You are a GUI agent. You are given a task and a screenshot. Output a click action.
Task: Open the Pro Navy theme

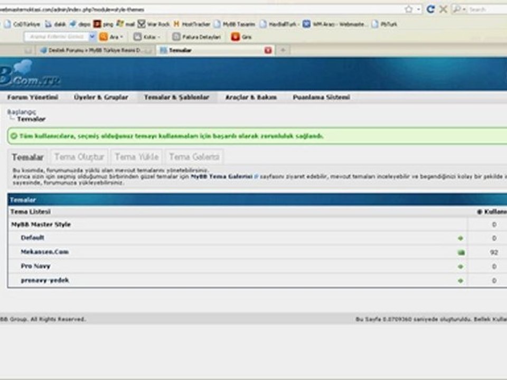pyautogui.click(x=35, y=266)
